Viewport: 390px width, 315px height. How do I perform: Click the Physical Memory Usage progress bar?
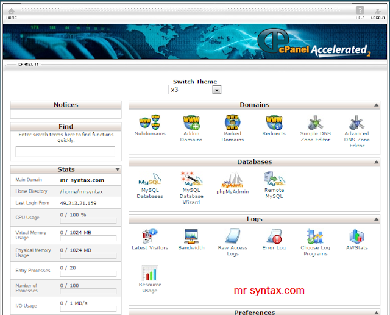point(88,256)
